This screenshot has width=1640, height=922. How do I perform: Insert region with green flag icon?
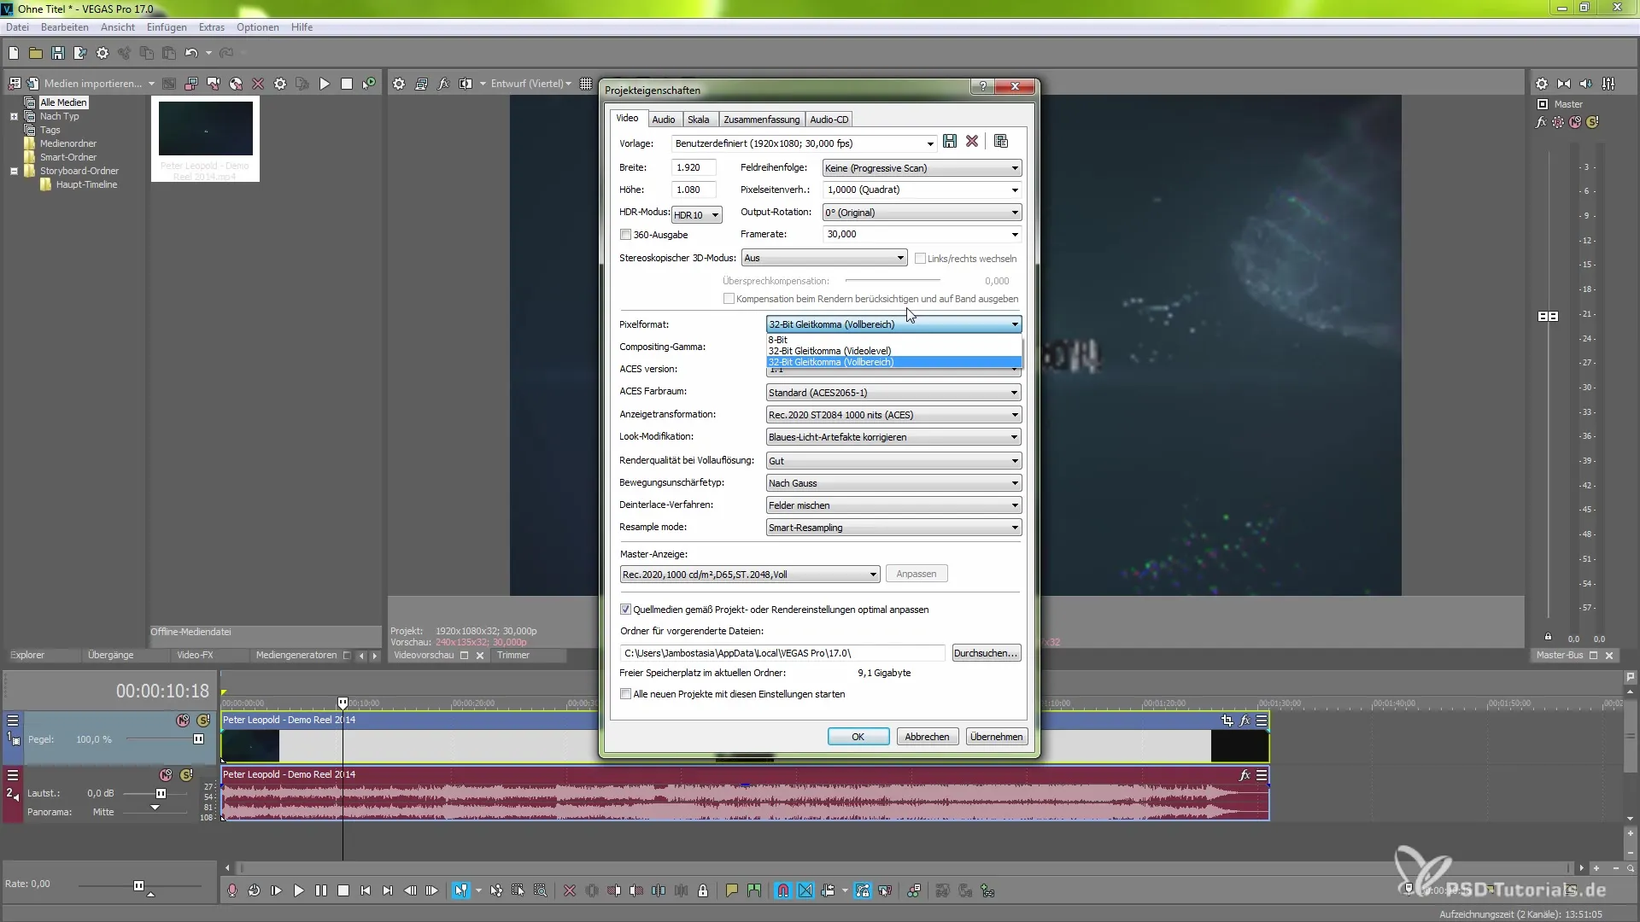click(753, 890)
